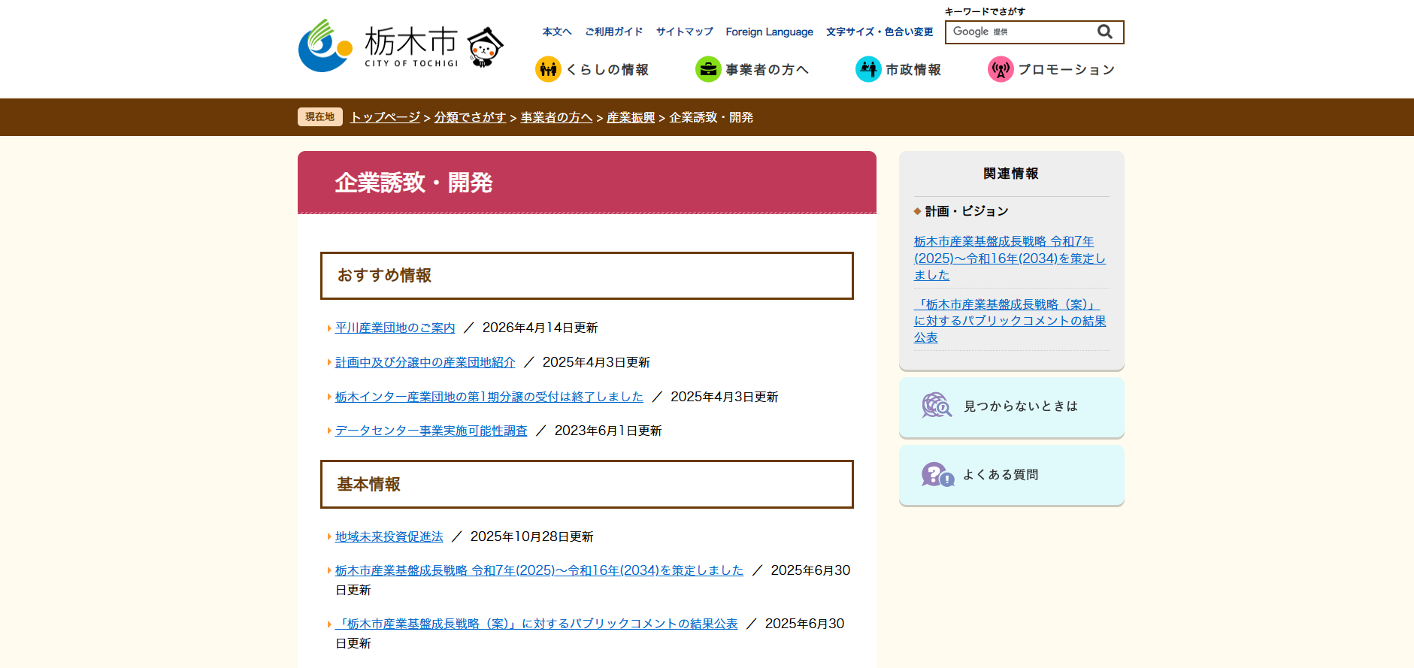Click the プロモーション antenna icon
Viewport: 1414px width, 668px height.
(1001, 69)
